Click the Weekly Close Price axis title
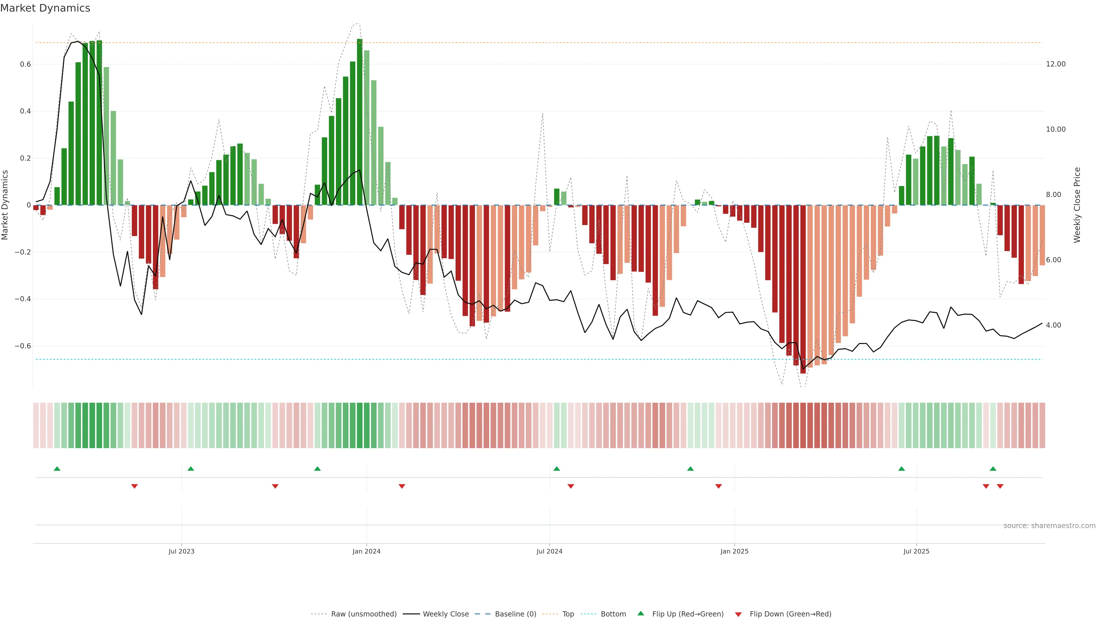1110x624 pixels. (x=1077, y=205)
